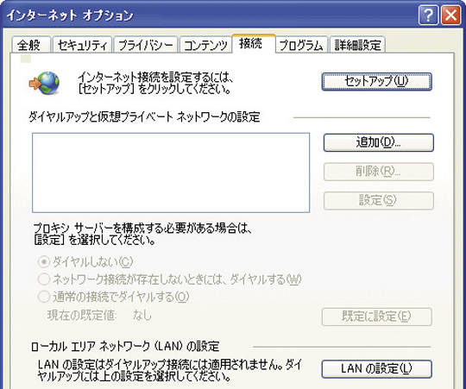Image resolution: width=466 pixels, height=389 pixels.
Task: Select ネットワーク接続が存在しないときには、ダイヤルする option
Action: pyautogui.click(x=44, y=279)
